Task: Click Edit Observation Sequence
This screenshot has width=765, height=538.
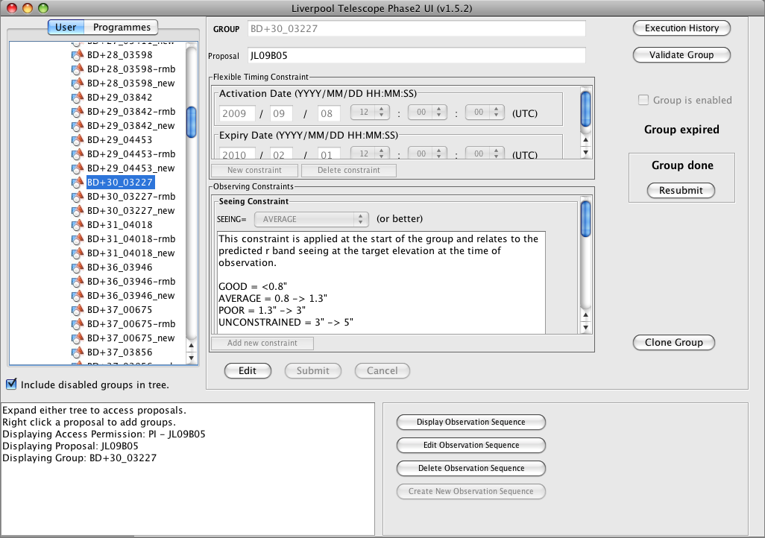Action: click(470, 445)
